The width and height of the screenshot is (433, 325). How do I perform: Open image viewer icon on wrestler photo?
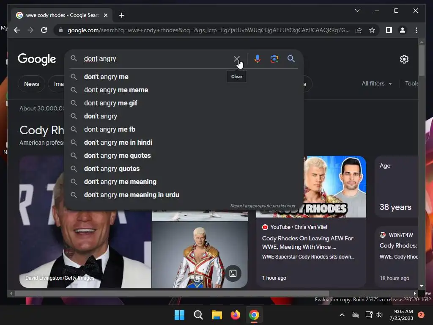(233, 273)
